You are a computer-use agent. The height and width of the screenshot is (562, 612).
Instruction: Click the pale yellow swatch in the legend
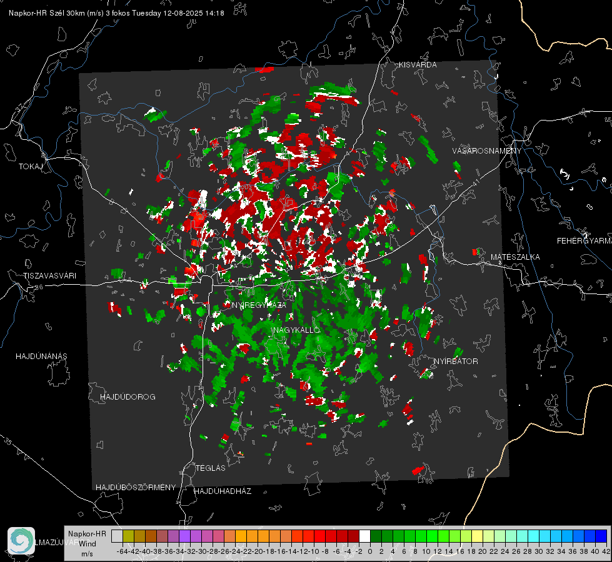click(x=478, y=536)
